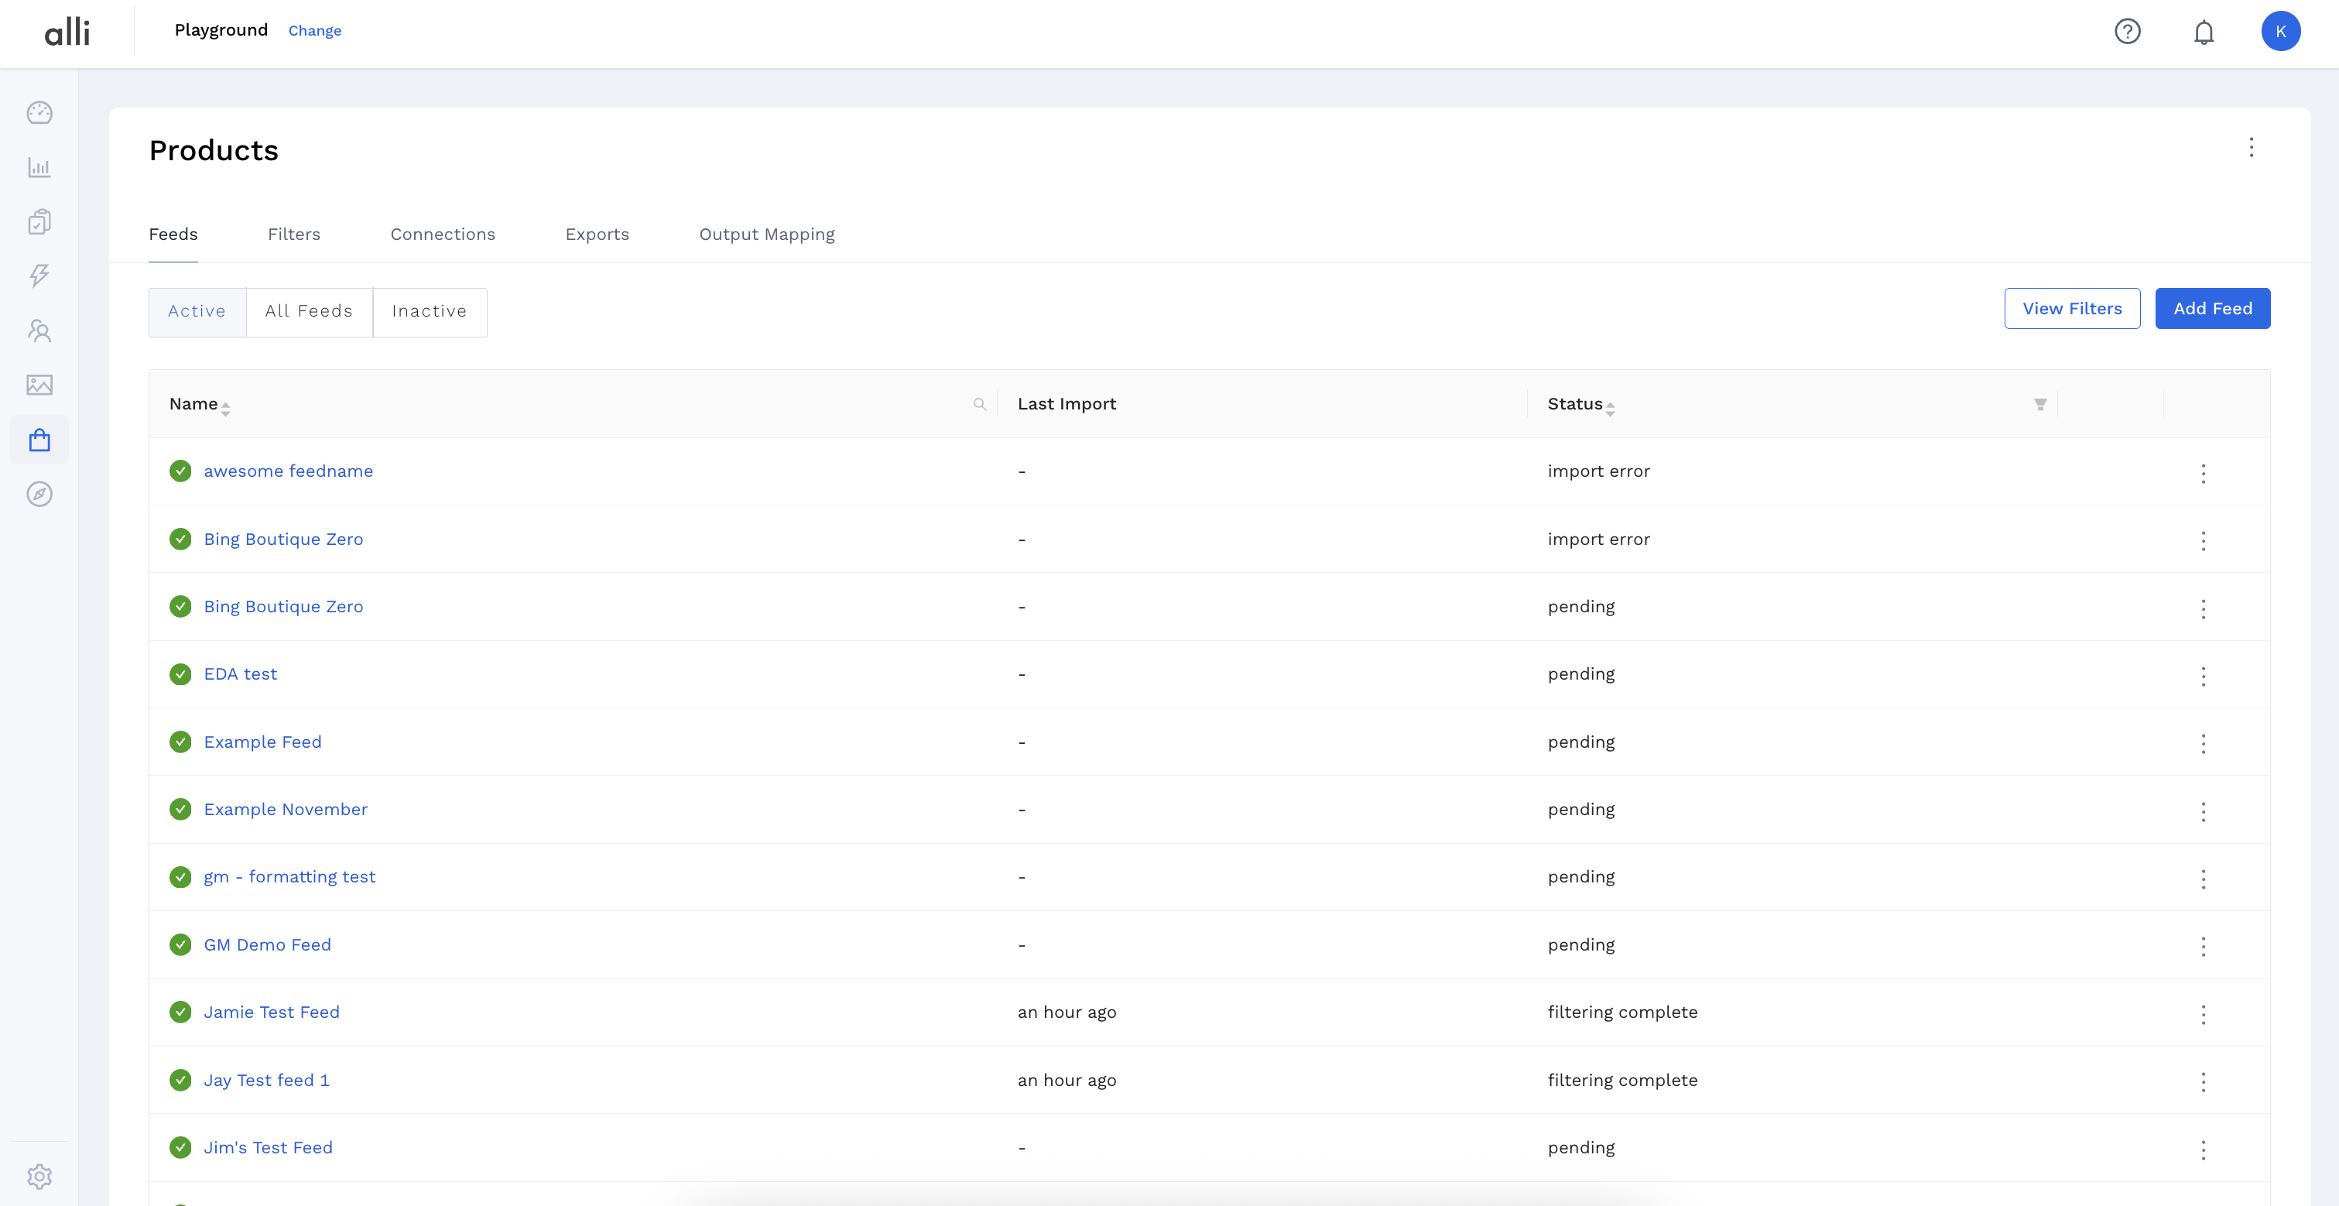The image size is (2339, 1206).
Task: Open the Jamie Test Feed link
Action: point(272,1012)
